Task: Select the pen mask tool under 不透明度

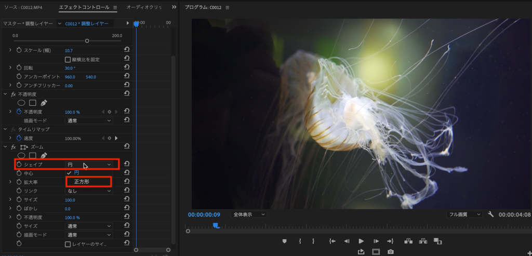Action: pyautogui.click(x=44, y=103)
